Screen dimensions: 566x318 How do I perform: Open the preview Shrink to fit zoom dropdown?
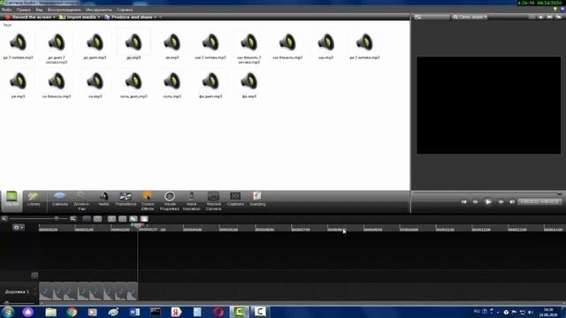[470, 17]
